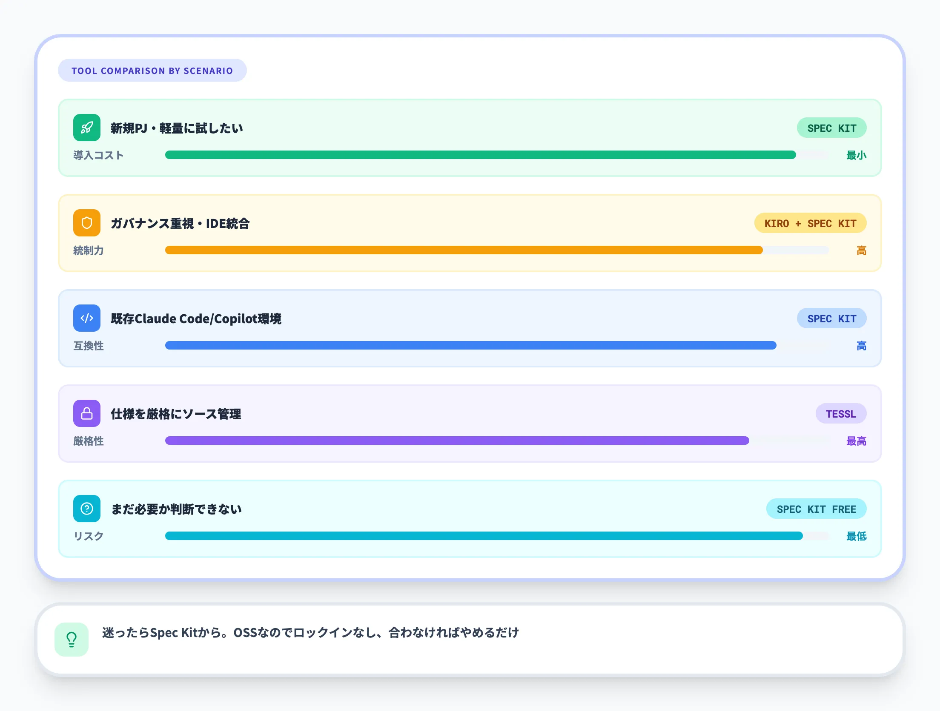The image size is (940, 711).
Task: Click the 既存Claude Code/Copilot環境 heading
Action: tap(196, 319)
